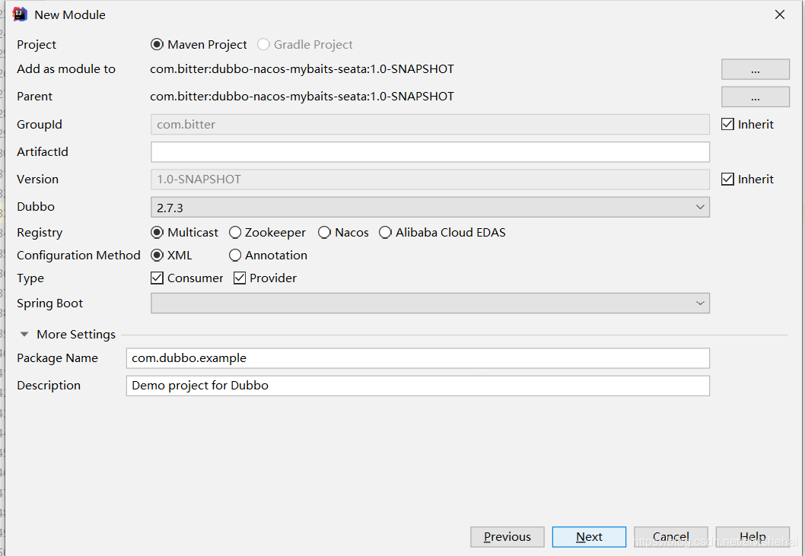Click the Spring Boot label
Viewport: 805px width, 556px height.
49,303
